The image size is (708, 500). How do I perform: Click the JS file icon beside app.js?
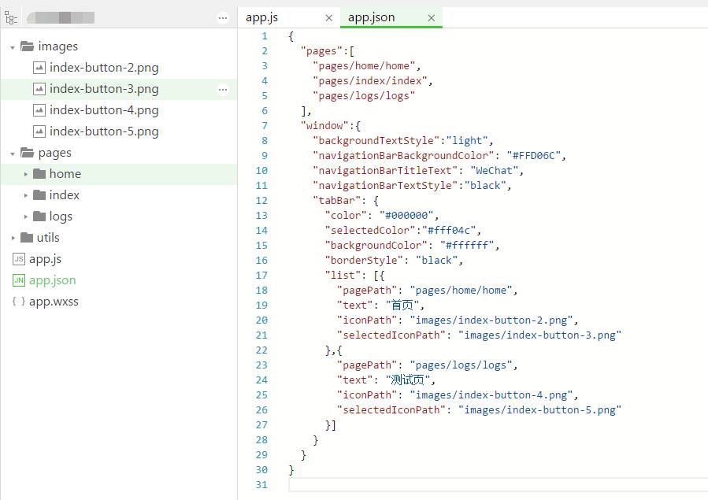19,259
